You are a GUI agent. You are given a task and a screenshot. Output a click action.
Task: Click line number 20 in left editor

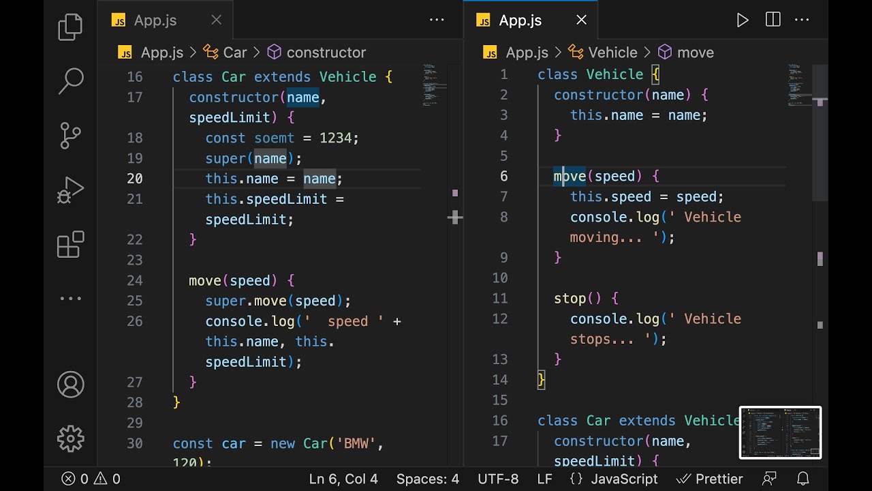[x=135, y=179]
